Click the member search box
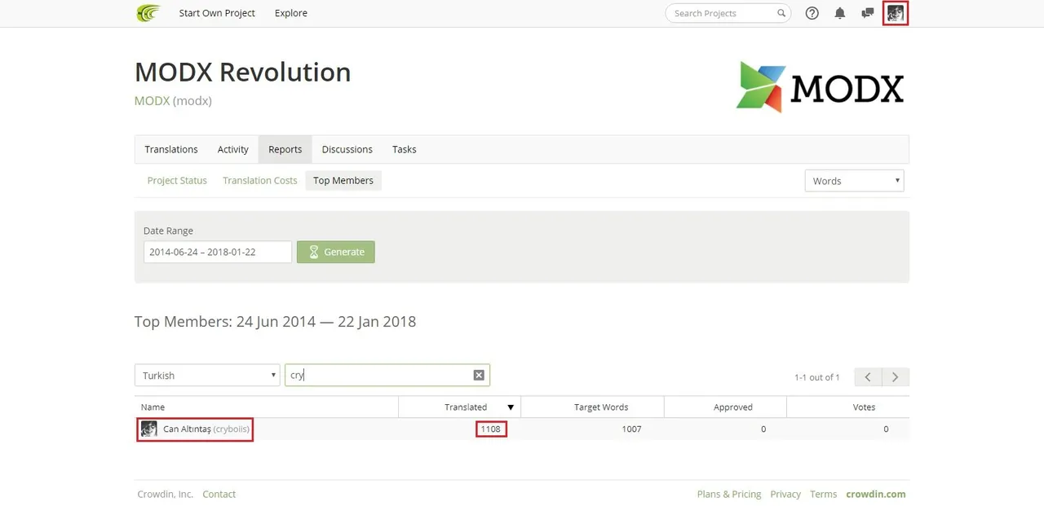Viewport: 1044px width, 506px height. [x=387, y=375]
